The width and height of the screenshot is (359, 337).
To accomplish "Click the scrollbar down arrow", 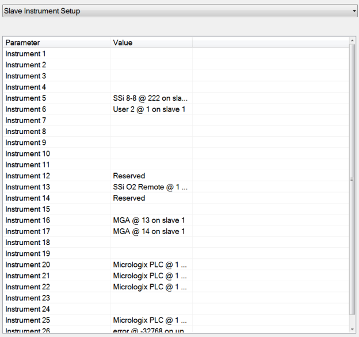I will pyautogui.click(x=352, y=328).
